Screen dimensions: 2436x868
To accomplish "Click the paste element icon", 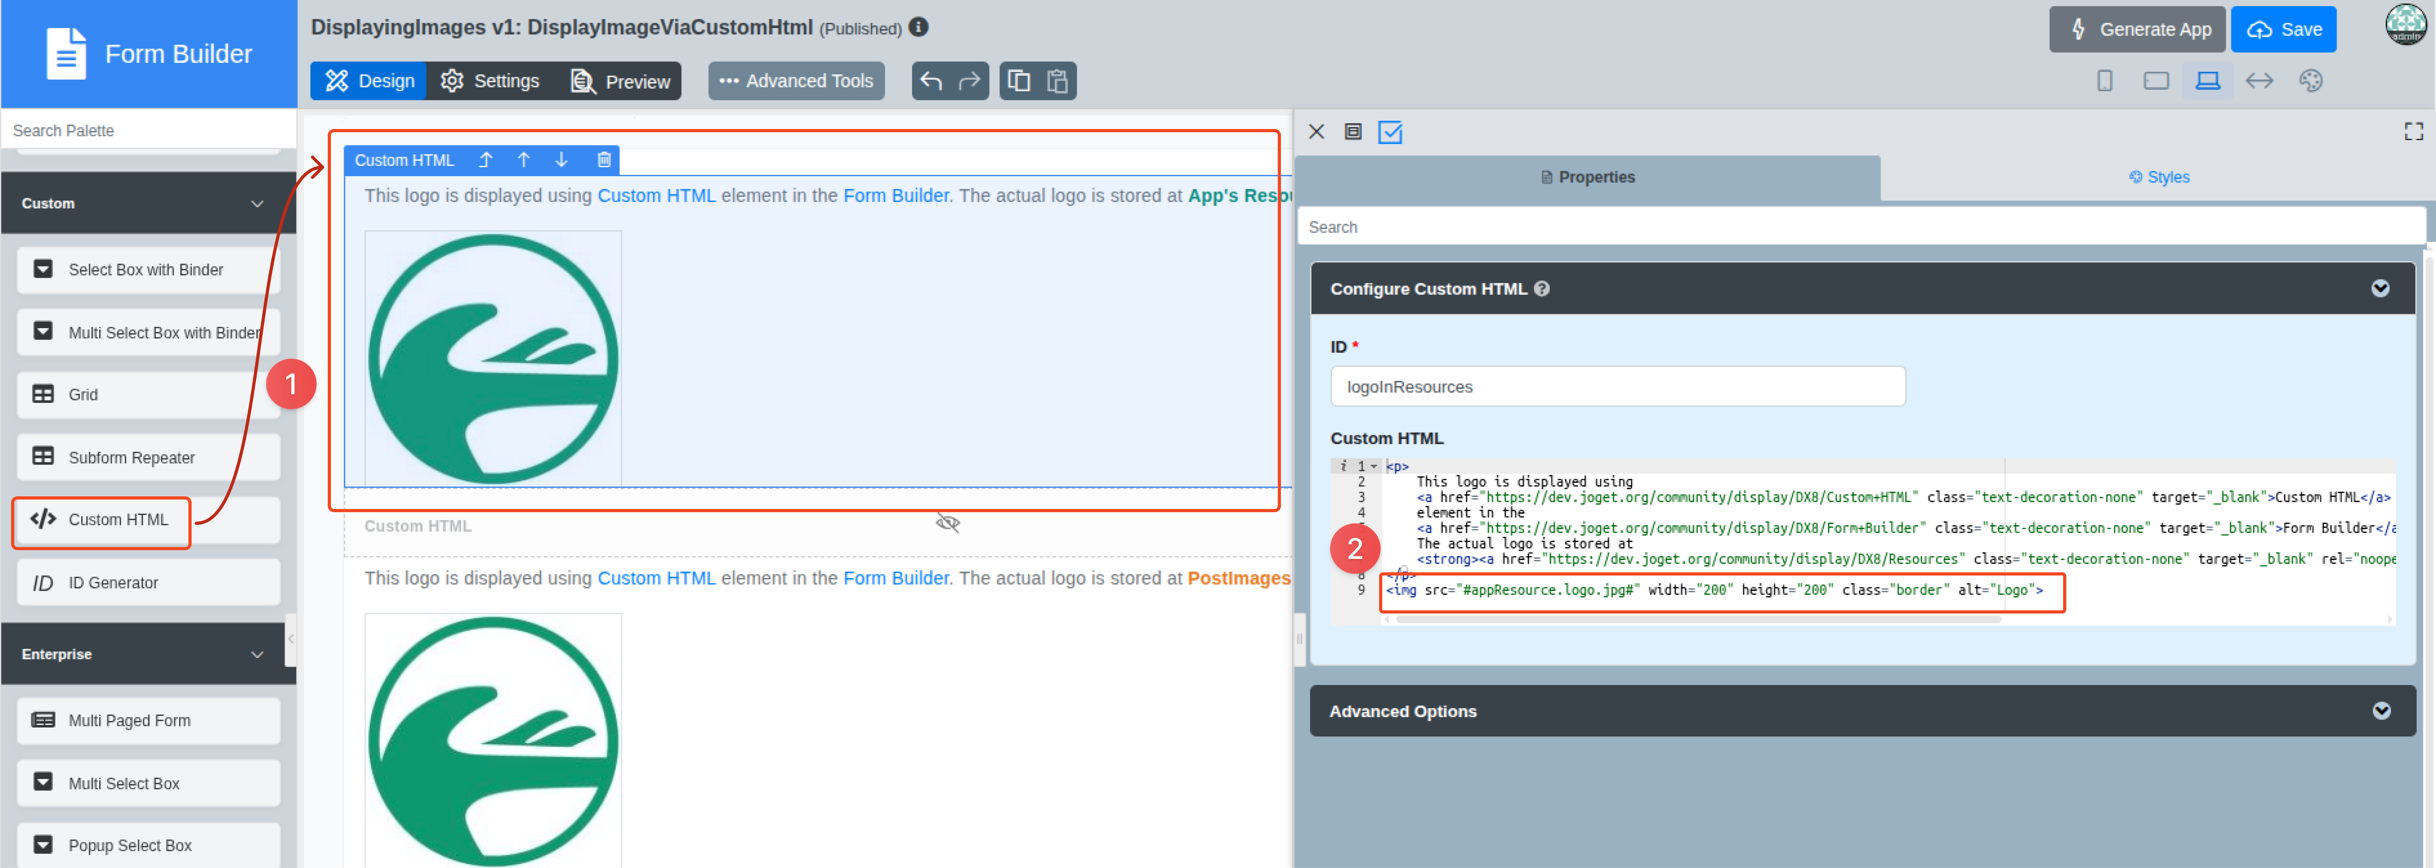I will [x=1057, y=81].
